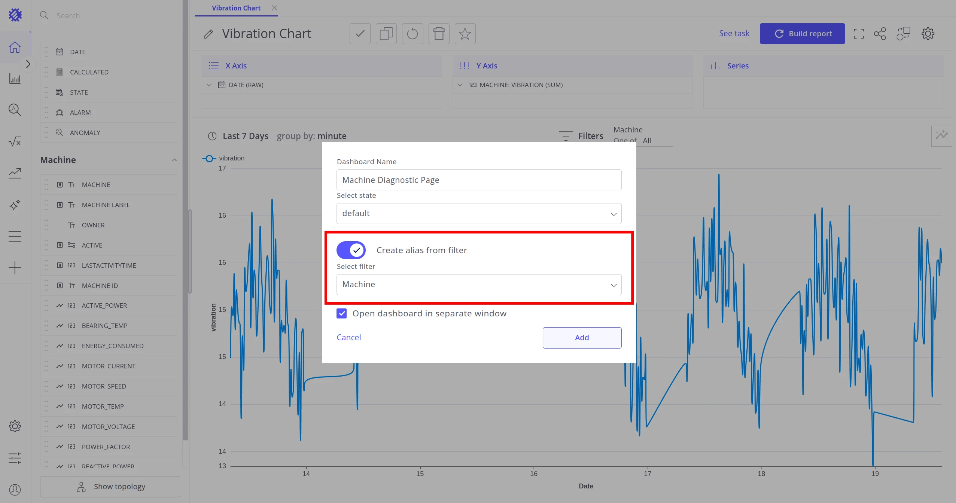Select the Y Axis panel header
Image resolution: width=956 pixels, height=503 pixels.
573,66
